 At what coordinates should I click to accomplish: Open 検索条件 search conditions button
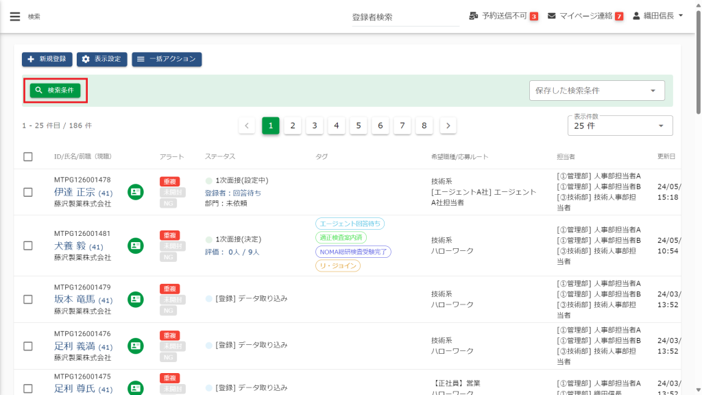point(55,91)
